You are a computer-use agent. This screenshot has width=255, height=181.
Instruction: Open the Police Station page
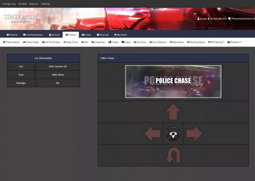tap(11, 42)
